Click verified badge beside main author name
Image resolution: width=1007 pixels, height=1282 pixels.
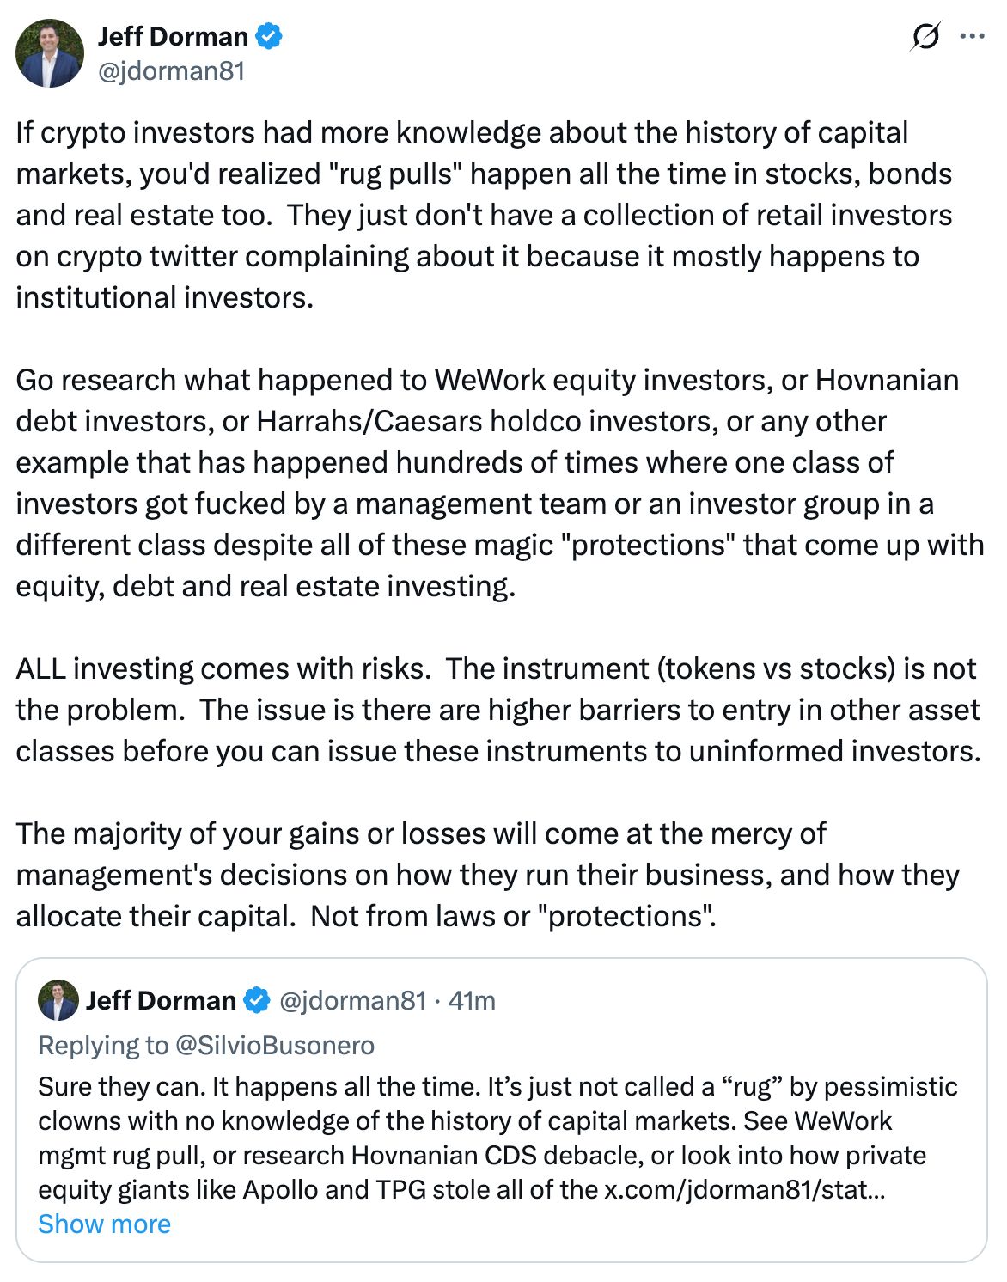point(270,37)
